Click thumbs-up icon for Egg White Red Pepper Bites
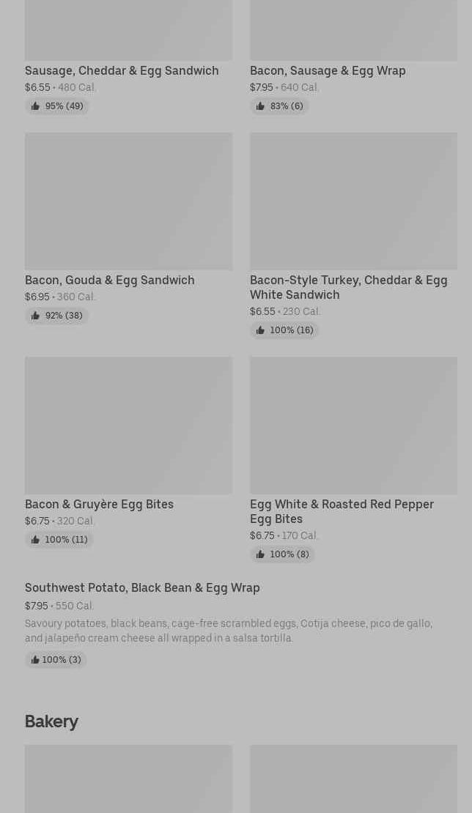This screenshot has width=472, height=813. point(260,554)
